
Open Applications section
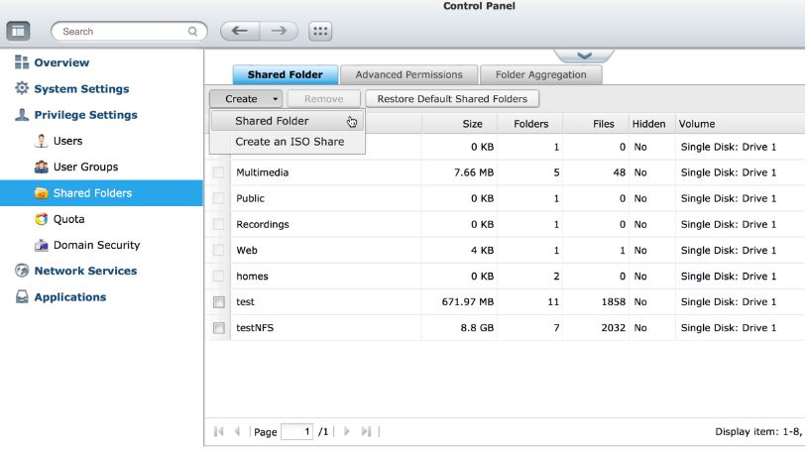pos(70,297)
